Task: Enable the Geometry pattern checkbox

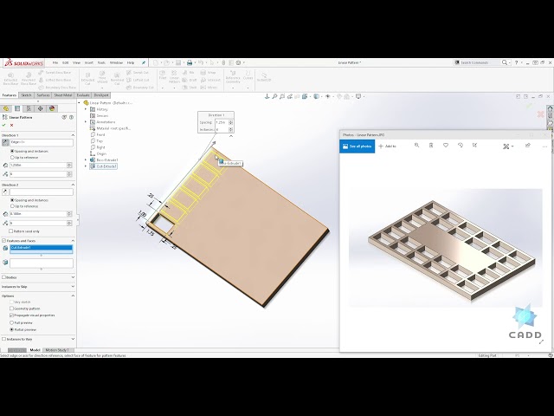Action: tap(12, 309)
